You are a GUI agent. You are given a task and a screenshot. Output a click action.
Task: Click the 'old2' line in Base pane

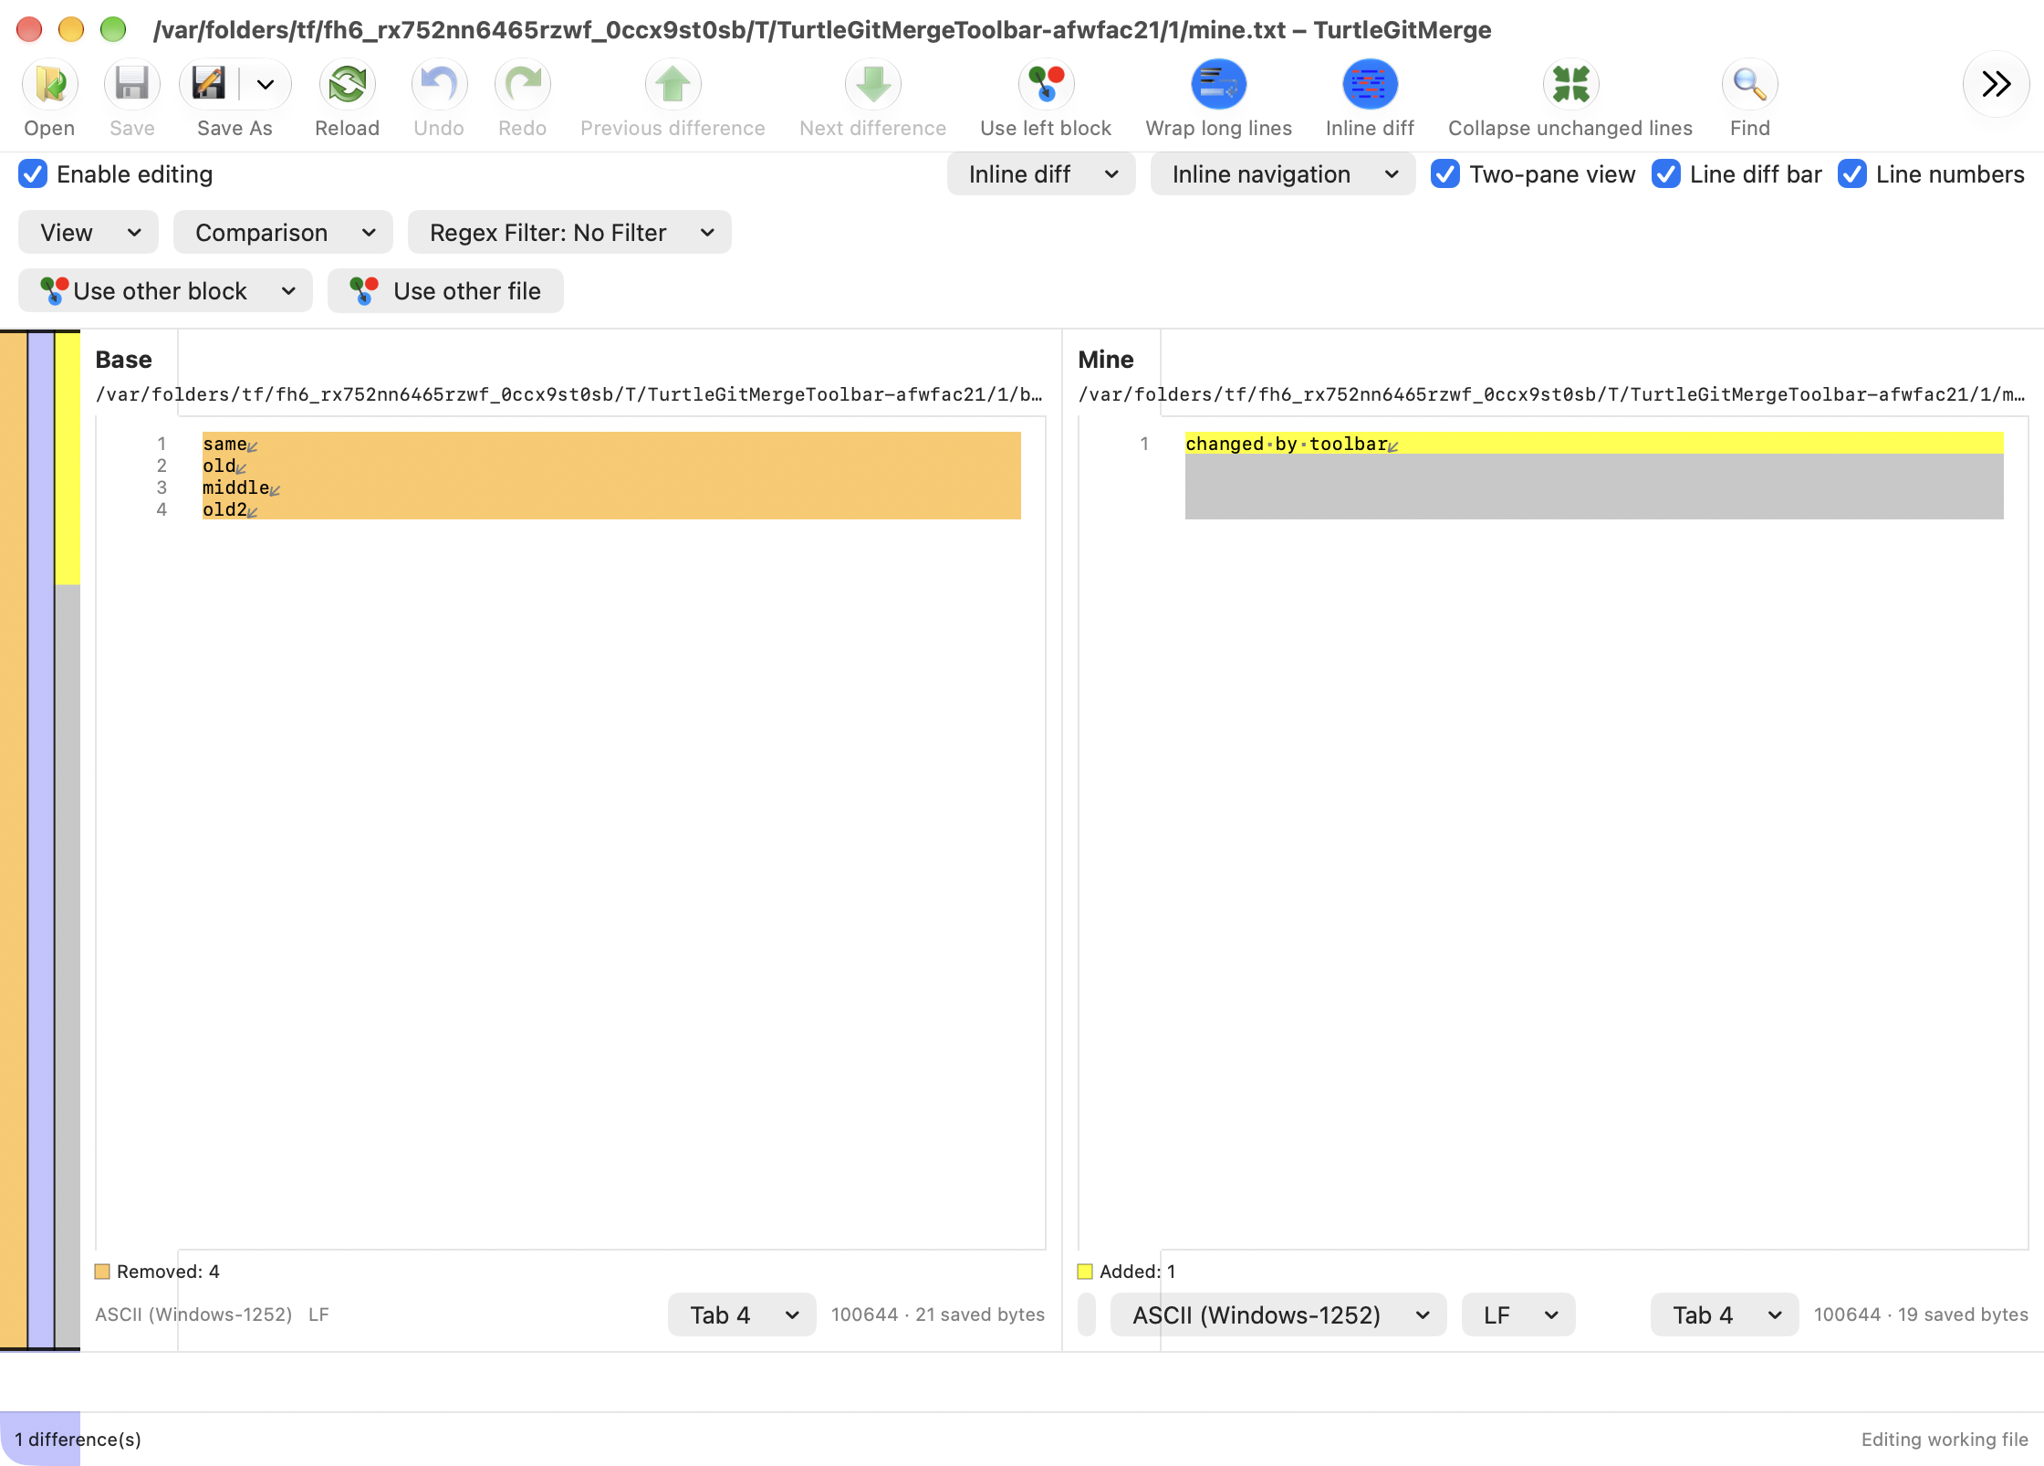point(611,509)
